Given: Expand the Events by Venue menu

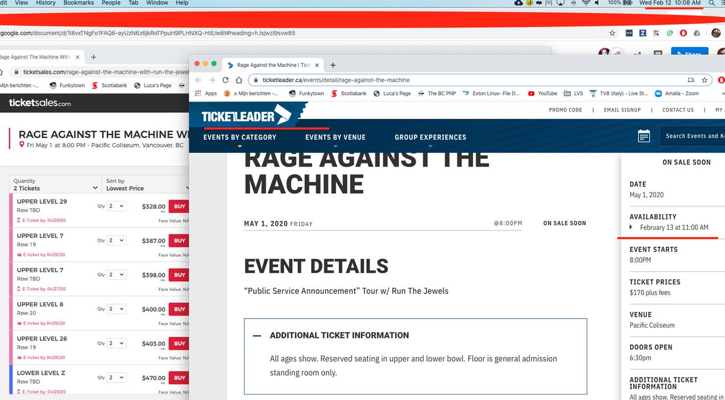Looking at the screenshot, I should pos(335,138).
